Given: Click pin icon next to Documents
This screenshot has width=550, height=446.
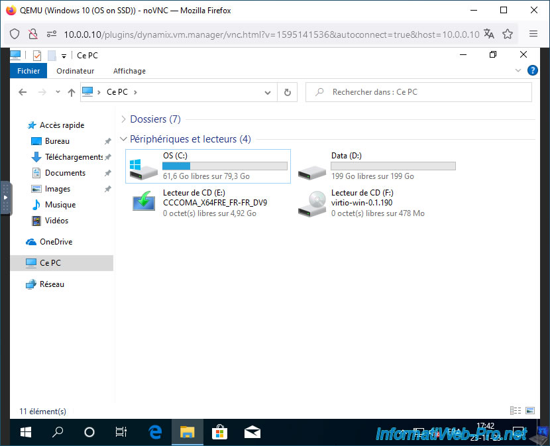Looking at the screenshot, I should coord(108,173).
